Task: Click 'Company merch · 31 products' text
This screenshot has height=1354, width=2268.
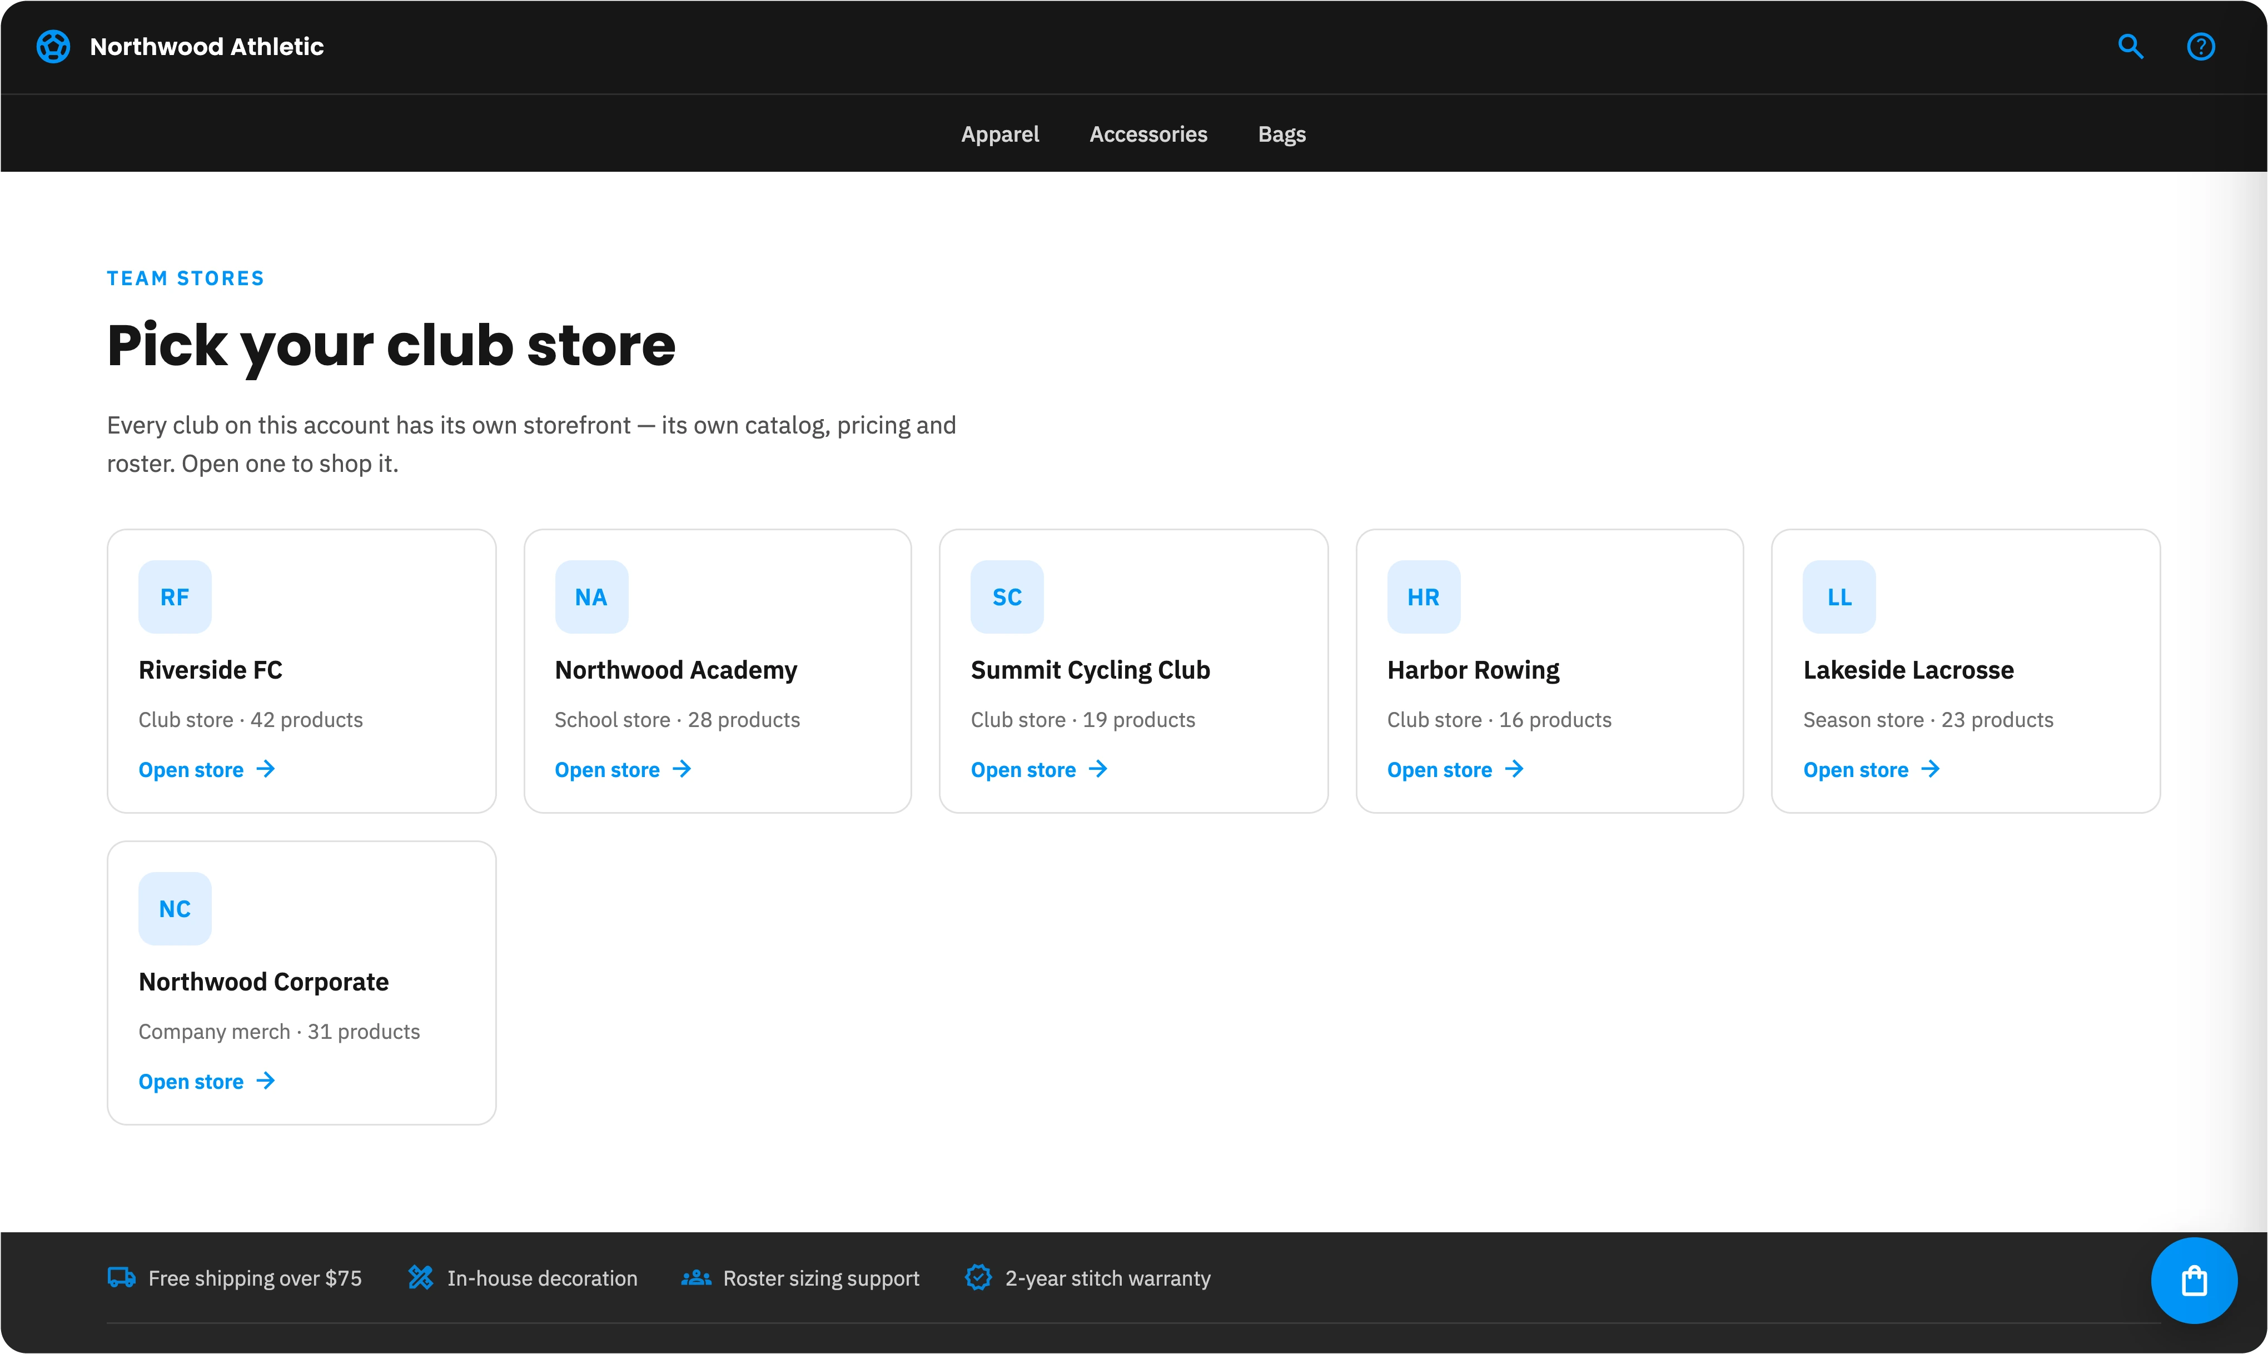Action: point(279,1032)
